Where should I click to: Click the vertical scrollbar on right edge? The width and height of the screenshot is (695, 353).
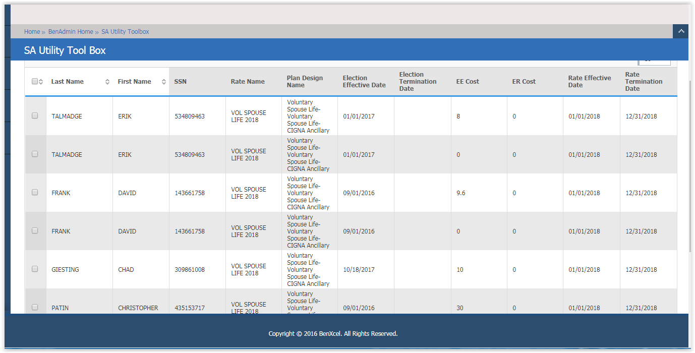(690, 166)
